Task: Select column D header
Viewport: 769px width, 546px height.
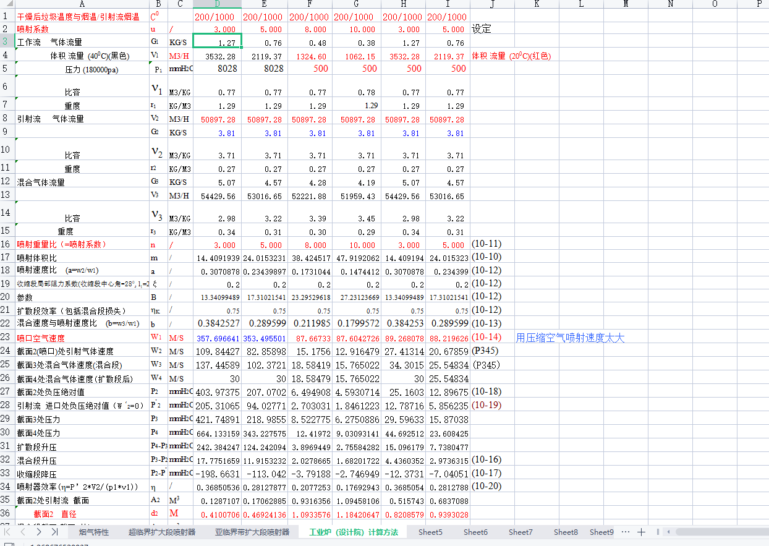Action: click(x=217, y=4)
